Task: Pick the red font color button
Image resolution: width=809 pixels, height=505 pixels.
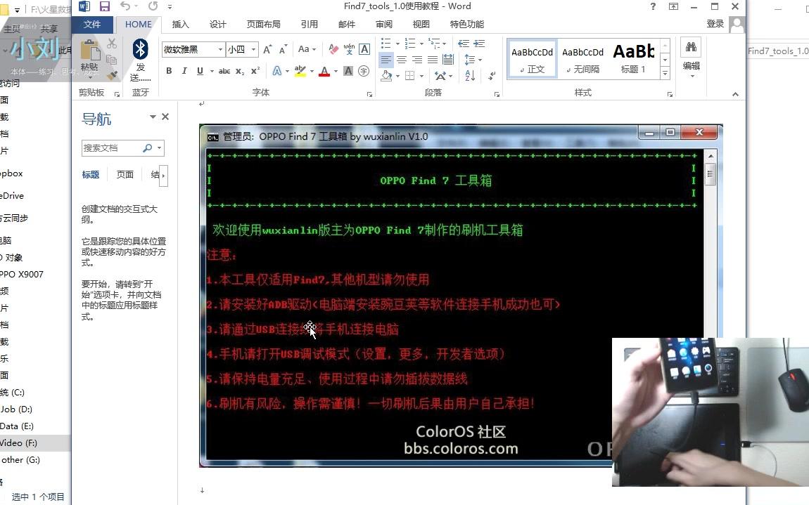Action: (324, 71)
